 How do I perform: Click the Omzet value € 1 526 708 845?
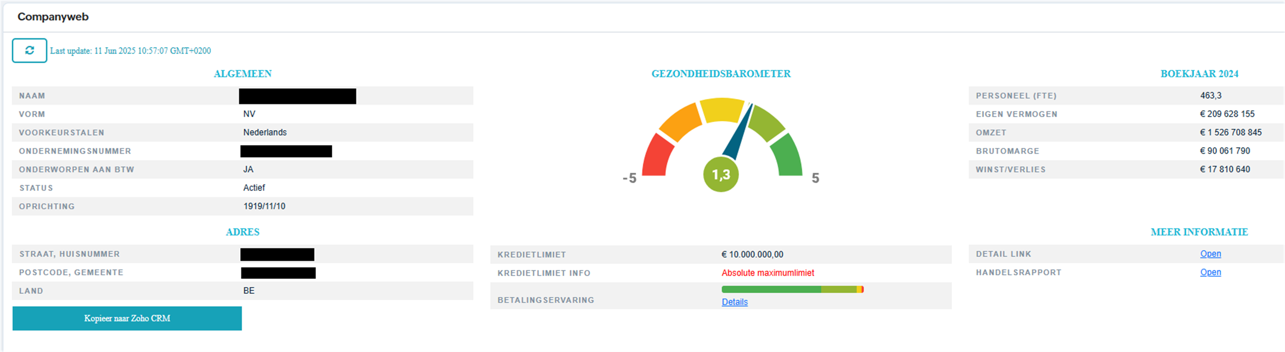1230,132
